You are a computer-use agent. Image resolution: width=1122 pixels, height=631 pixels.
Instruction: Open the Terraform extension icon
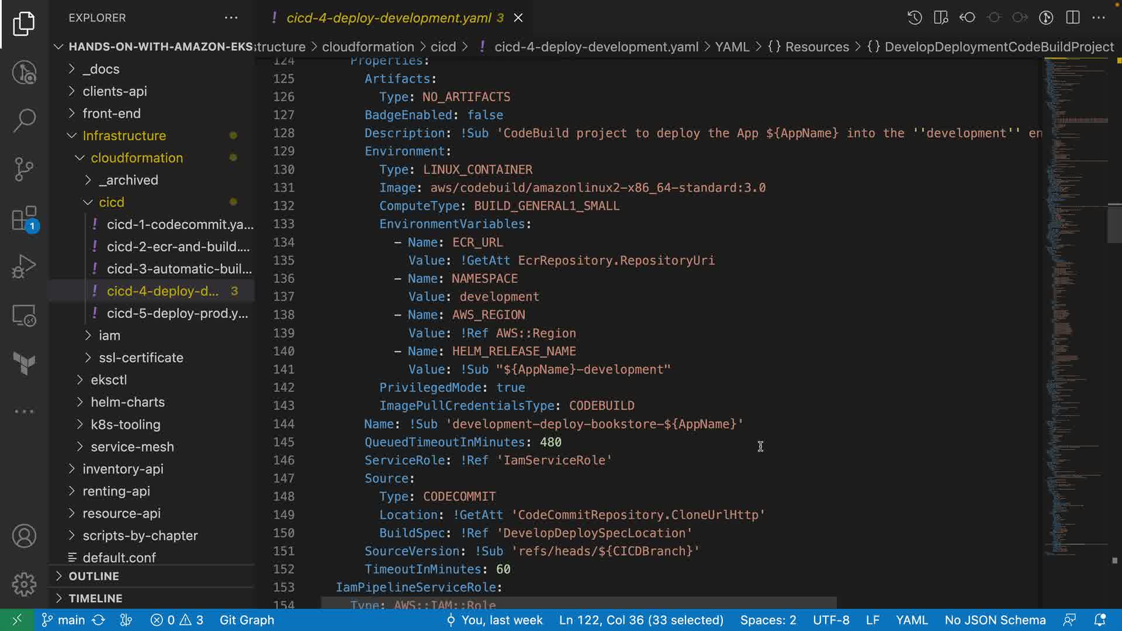coord(24,363)
